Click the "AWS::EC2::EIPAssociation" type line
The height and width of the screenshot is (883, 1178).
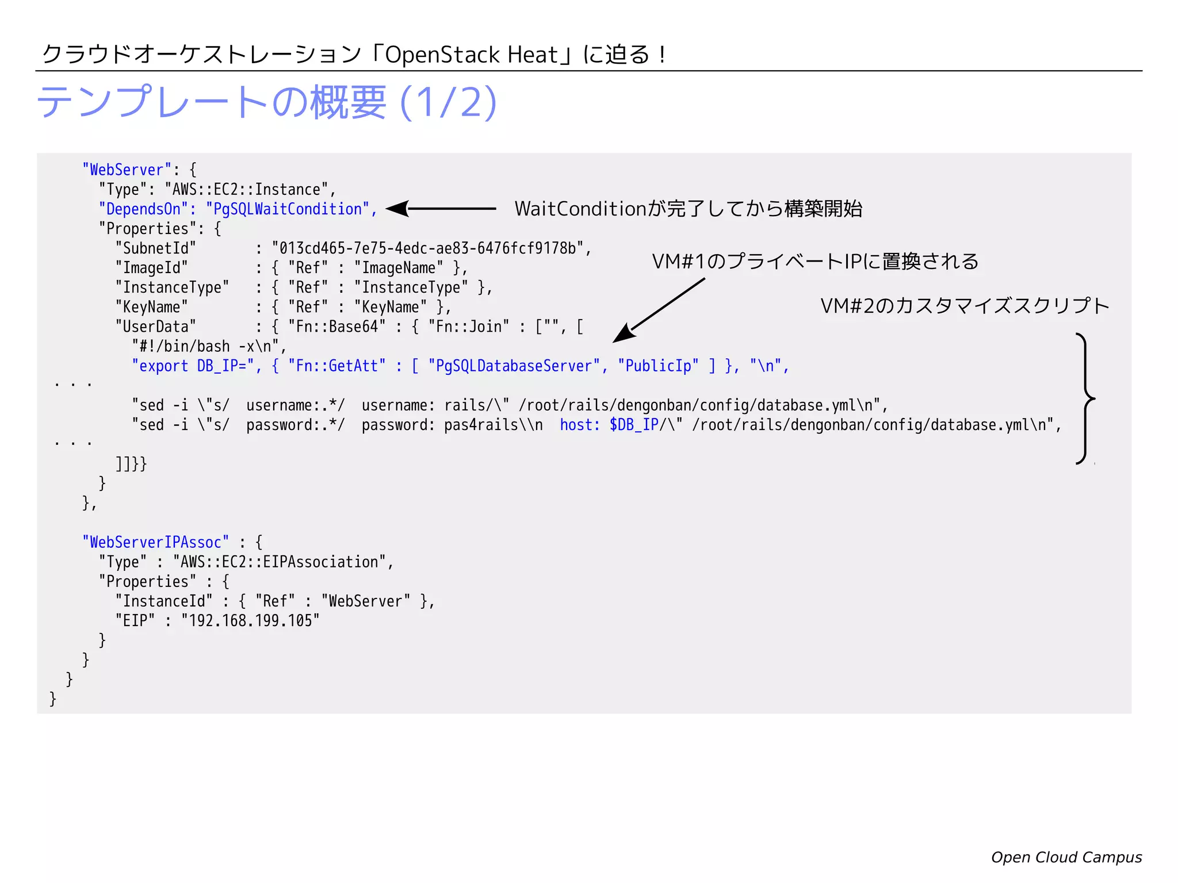pyautogui.click(x=246, y=562)
